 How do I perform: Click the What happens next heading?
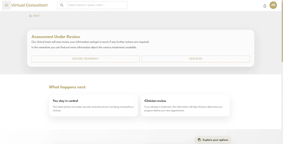(67, 87)
